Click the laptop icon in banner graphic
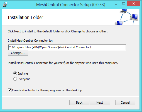142x112 pixels. (x=123, y=11)
